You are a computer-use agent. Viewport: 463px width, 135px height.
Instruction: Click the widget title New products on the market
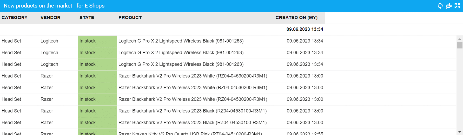54,6
